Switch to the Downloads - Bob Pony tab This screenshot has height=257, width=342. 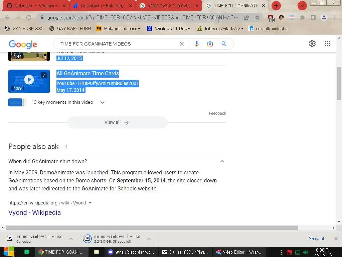[102, 6]
